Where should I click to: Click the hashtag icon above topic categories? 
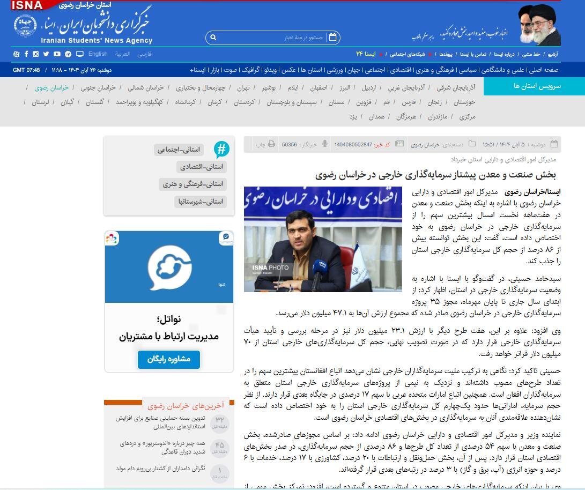coord(221,149)
